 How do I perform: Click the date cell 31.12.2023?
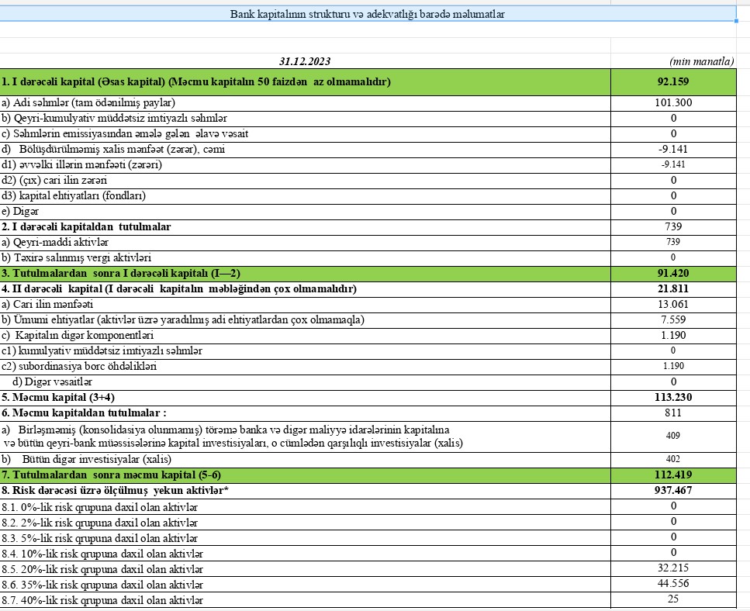pos(309,60)
